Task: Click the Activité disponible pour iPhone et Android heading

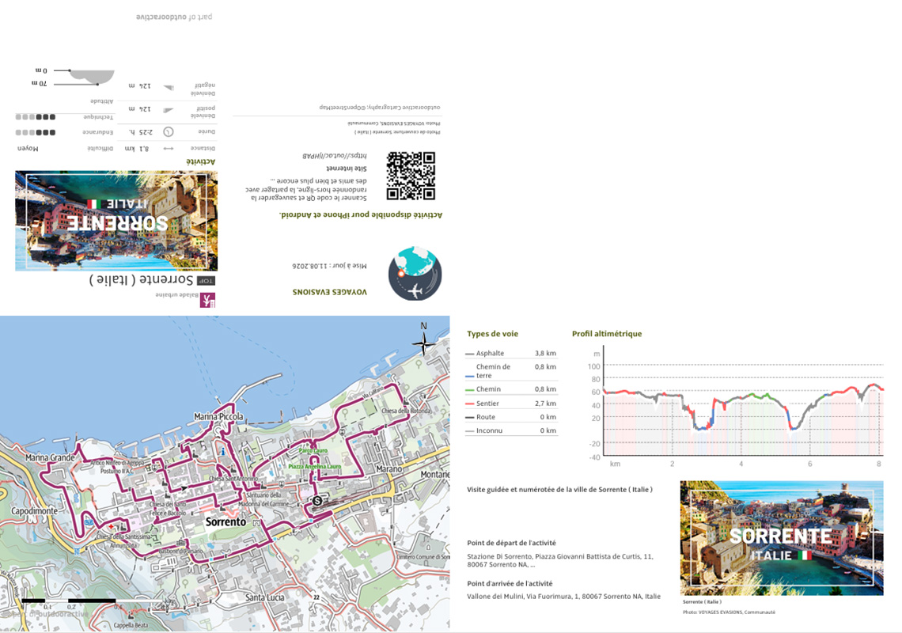Action: point(361,214)
